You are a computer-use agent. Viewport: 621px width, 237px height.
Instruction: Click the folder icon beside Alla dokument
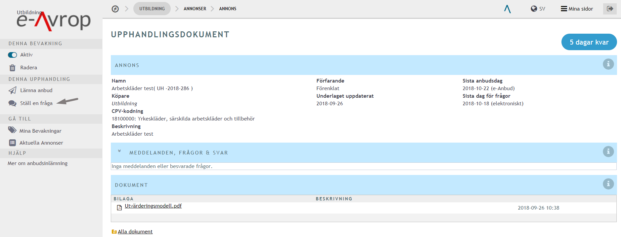[114, 232]
